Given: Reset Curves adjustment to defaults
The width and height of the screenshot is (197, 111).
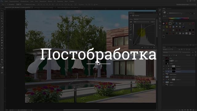Looking at the screenshot, I should tap(148, 47).
